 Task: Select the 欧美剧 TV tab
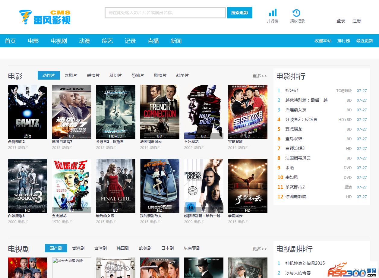click(145, 248)
